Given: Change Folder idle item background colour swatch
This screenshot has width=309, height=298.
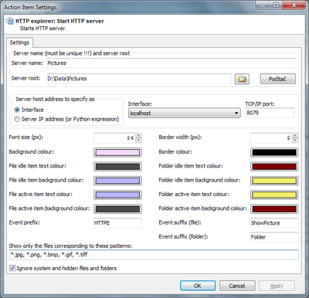Looking at the screenshot, I should pyautogui.click(x=274, y=181).
